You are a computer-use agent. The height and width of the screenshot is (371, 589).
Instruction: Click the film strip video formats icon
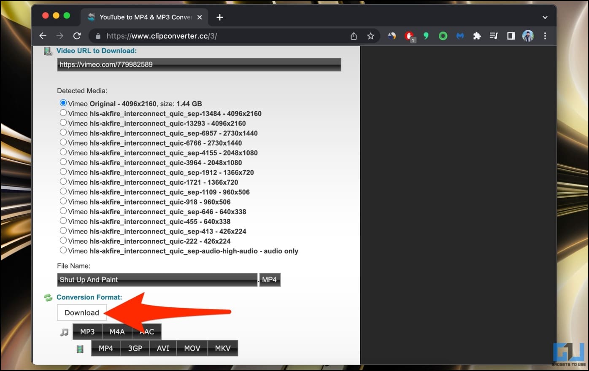pyautogui.click(x=80, y=349)
